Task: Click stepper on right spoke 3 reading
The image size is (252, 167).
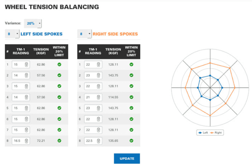Action: (x=99, y=86)
